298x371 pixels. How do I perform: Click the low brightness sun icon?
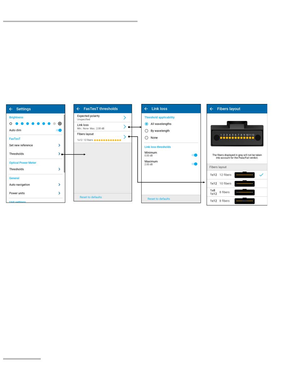click(x=11, y=124)
